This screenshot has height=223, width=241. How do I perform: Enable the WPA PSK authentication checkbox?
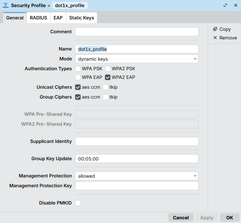point(78,69)
